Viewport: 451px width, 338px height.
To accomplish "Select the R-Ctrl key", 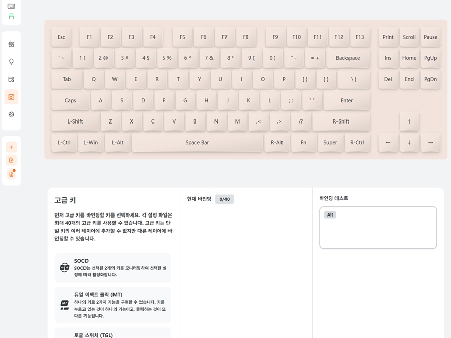I will pos(357,142).
